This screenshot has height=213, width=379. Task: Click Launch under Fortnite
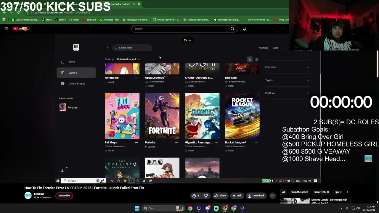pyautogui.click(x=150, y=147)
